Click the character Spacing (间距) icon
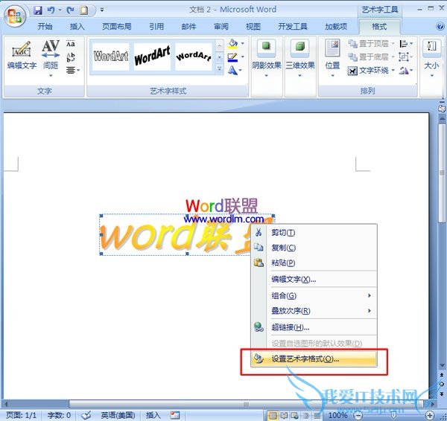The width and height of the screenshot is (447, 421). [51, 54]
